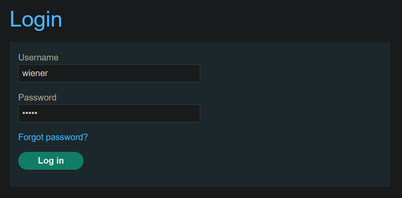Focus the Password input field
402x198 pixels.
coord(109,113)
